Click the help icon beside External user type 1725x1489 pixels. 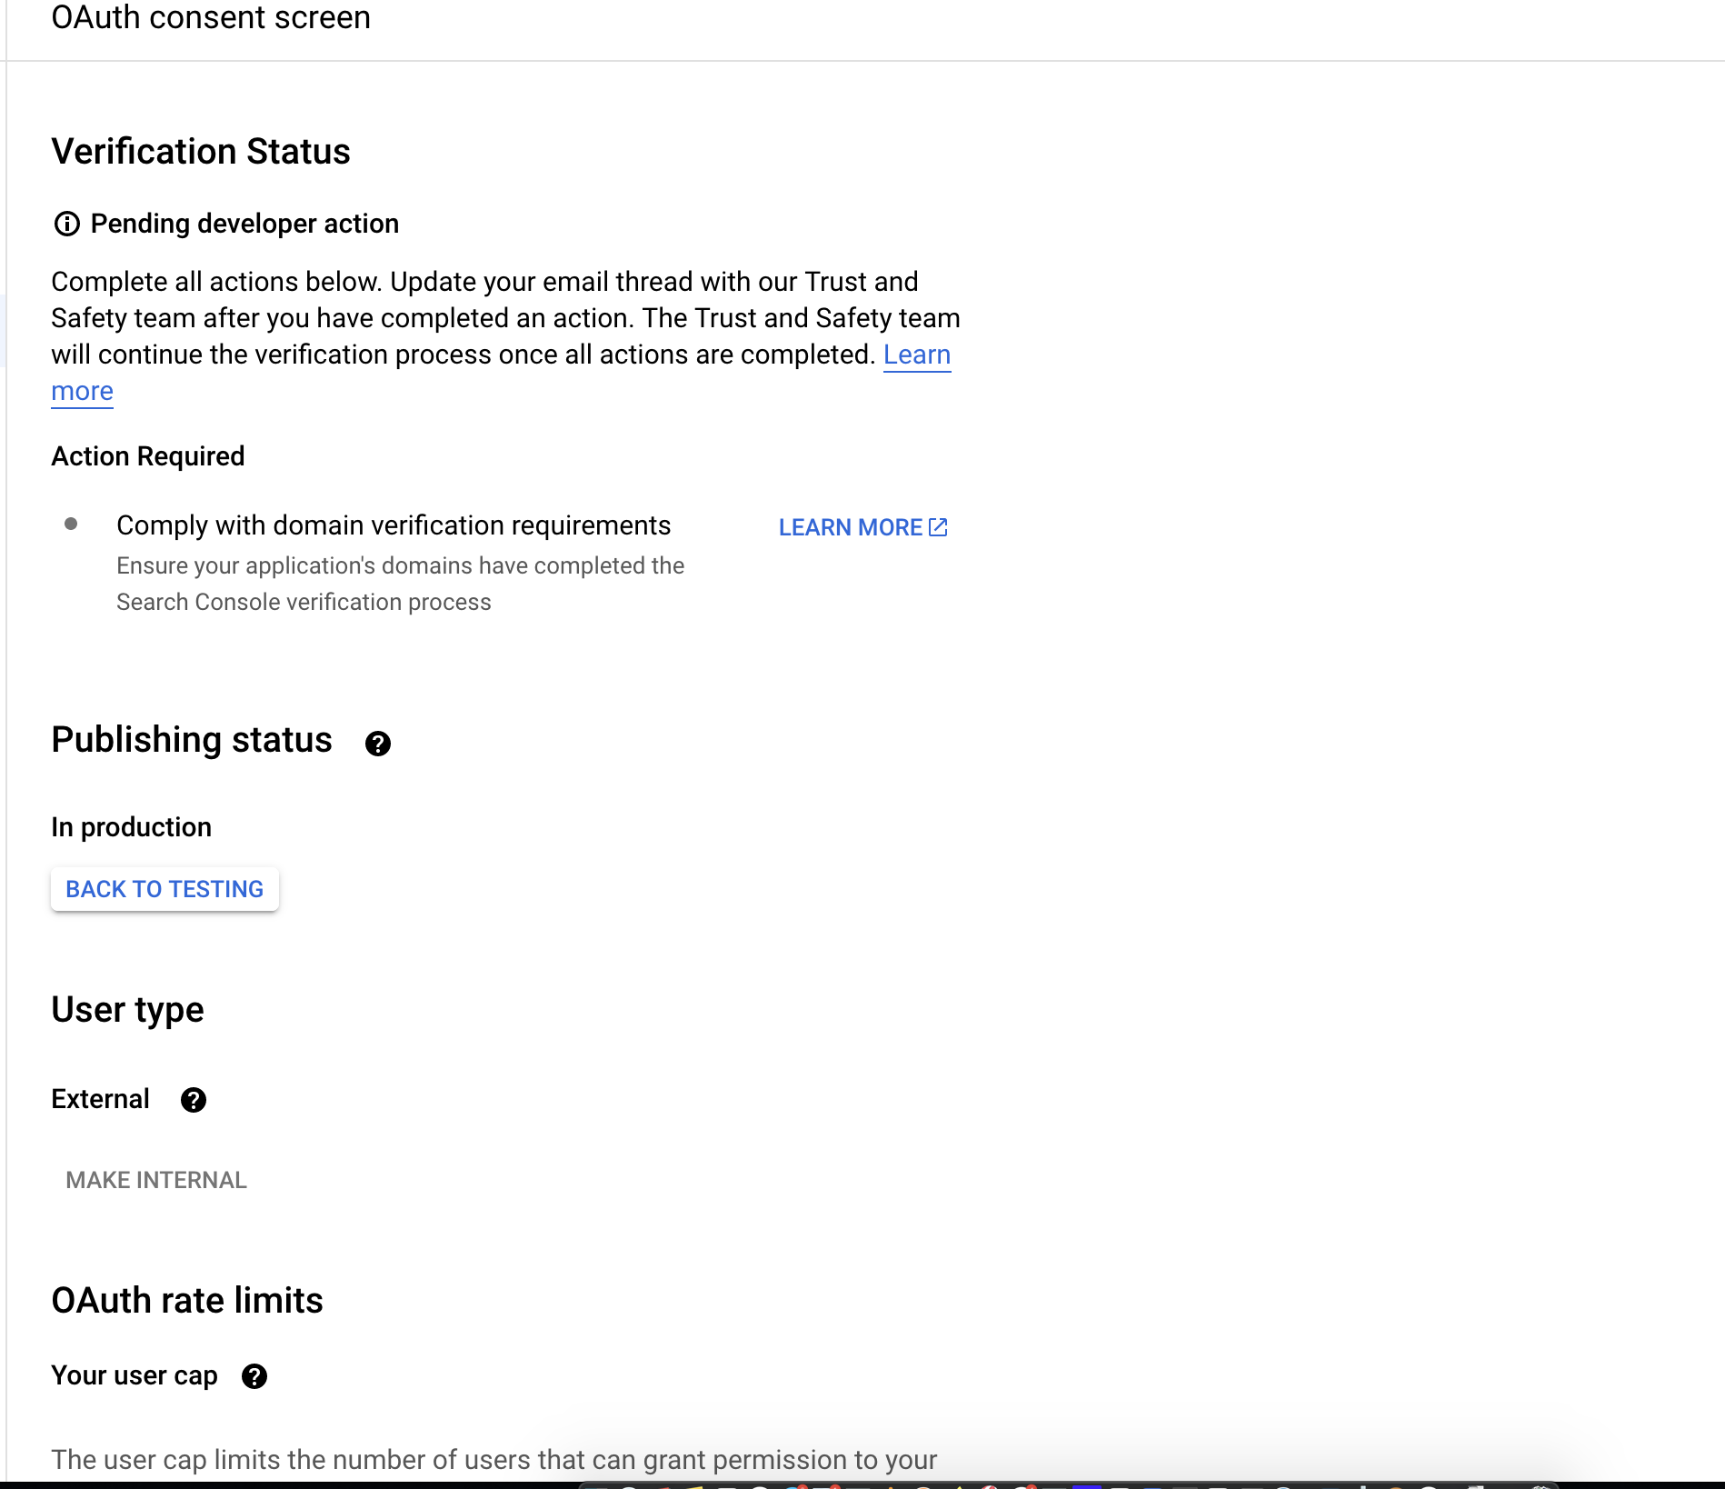[x=194, y=1100]
